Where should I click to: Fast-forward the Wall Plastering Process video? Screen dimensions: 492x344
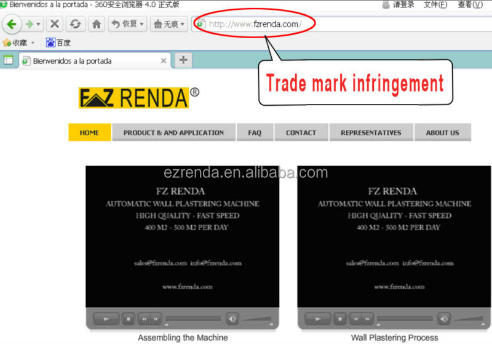pyautogui.click(x=368, y=319)
